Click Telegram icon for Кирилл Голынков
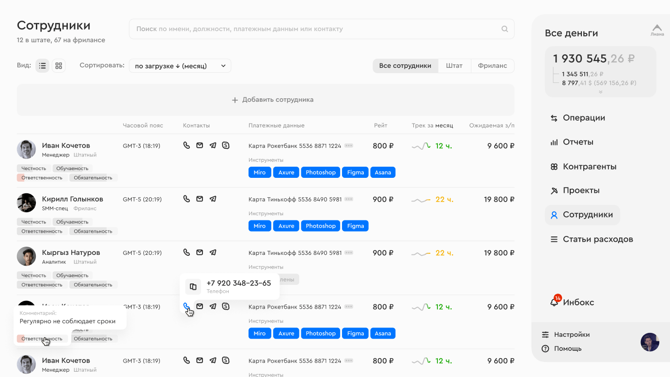The height and width of the screenshot is (377, 670). (x=213, y=199)
